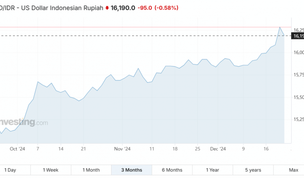
Task: Show the 1 Month chart view
Action: tap(91, 170)
